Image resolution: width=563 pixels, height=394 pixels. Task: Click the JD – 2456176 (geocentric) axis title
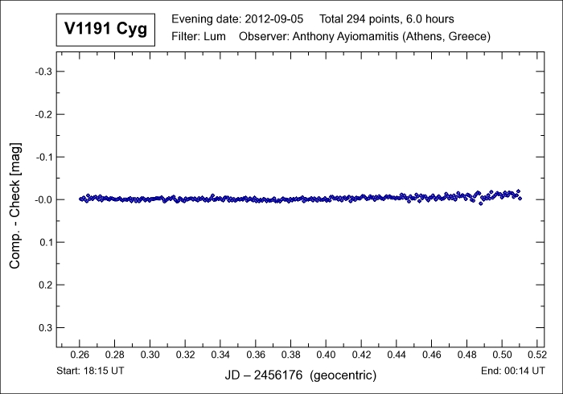click(x=301, y=376)
